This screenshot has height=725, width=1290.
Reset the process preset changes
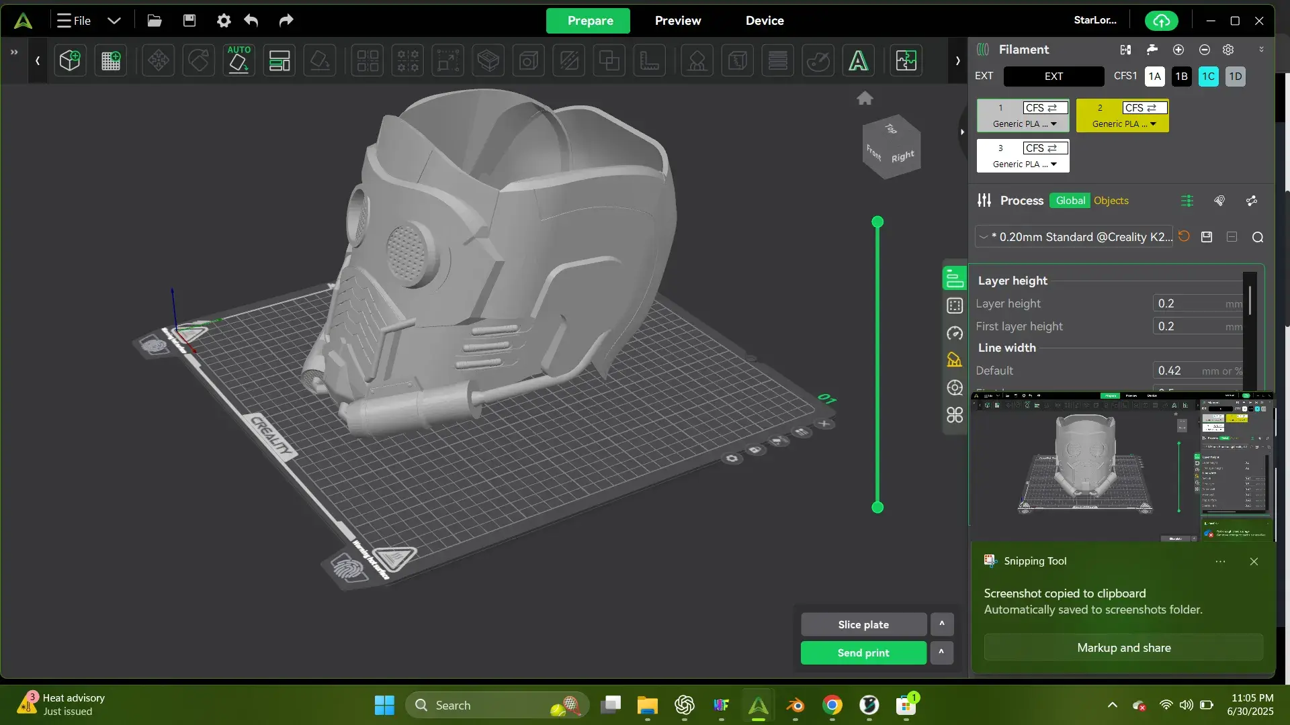coord(1184,236)
